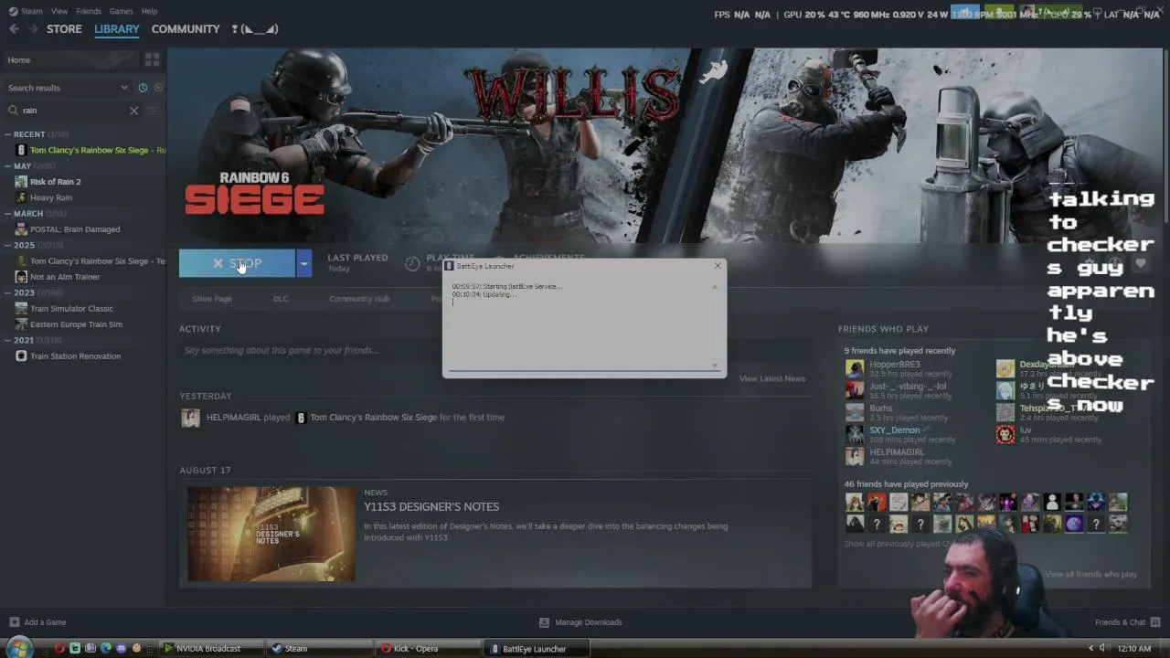Open Manage Downloads icon
The image size is (1170, 658).
[x=544, y=622]
